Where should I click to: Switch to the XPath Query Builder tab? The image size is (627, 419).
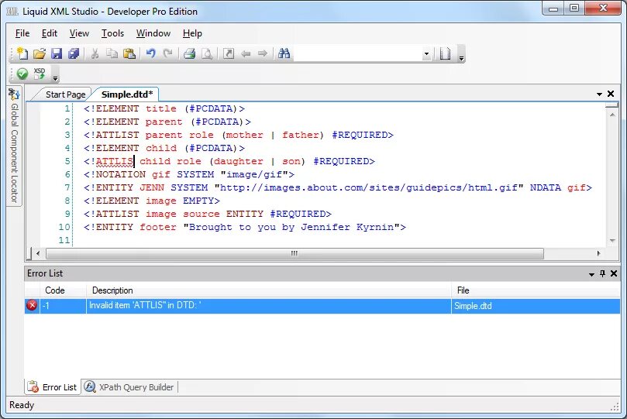(x=129, y=387)
